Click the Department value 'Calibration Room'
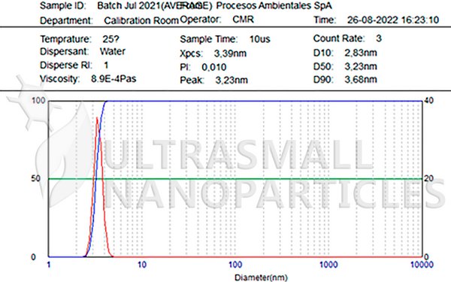 (141, 21)
